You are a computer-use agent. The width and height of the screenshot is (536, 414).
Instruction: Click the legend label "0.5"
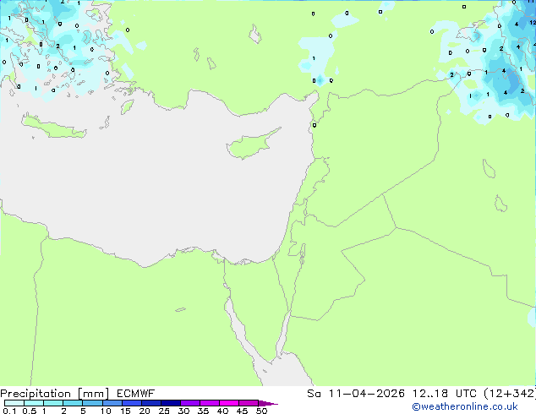(x=30, y=411)
